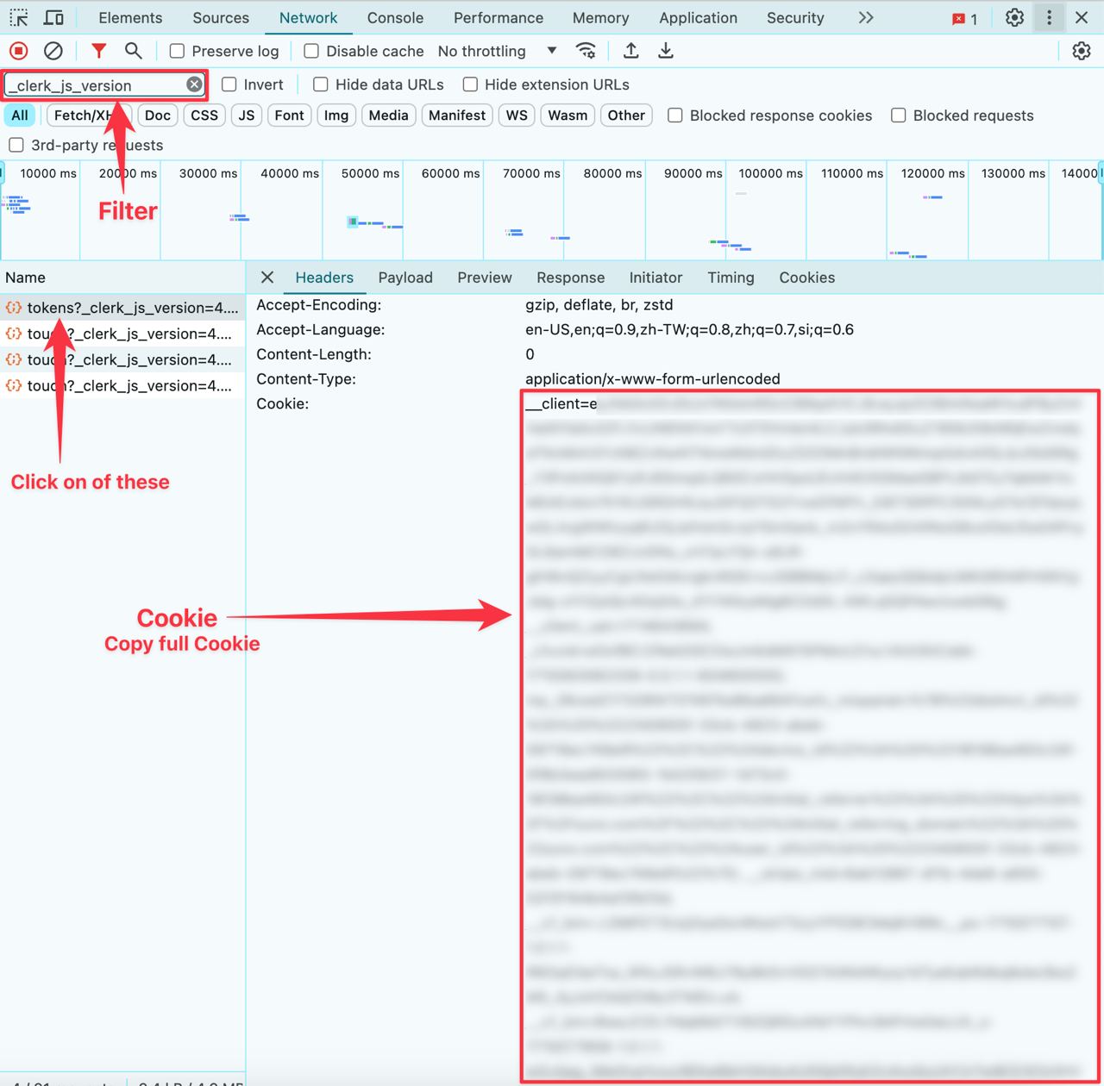Check Blocked requests option
1104x1086 pixels.
click(899, 115)
